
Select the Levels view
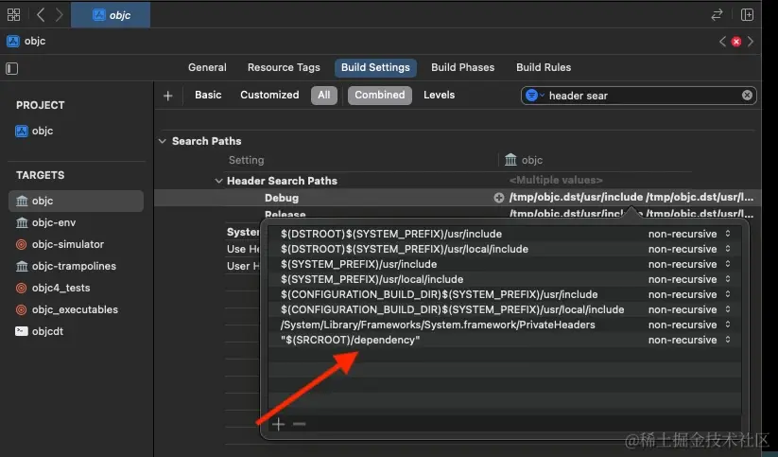[439, 95]
